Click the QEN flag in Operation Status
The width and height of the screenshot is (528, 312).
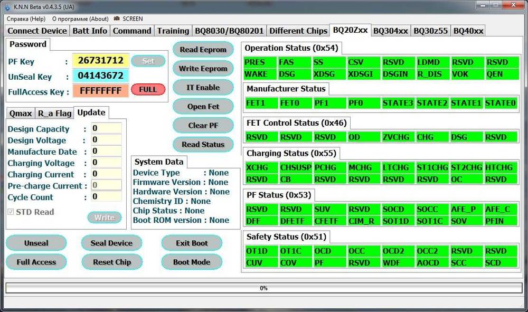point(502,74)
